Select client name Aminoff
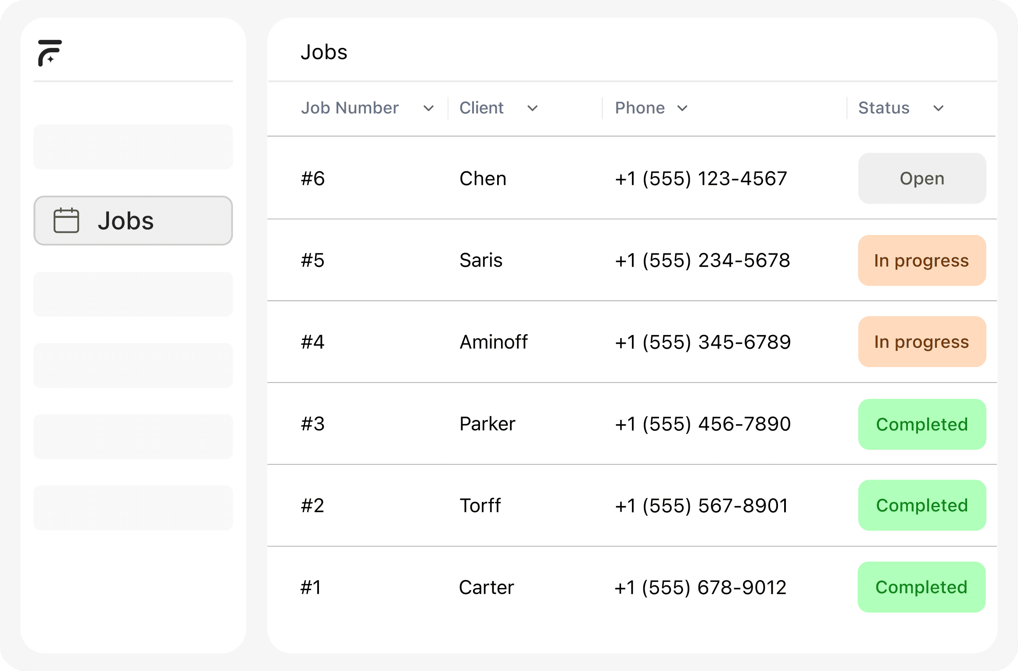Image resolution: width=1018 pixels, height=671 pixels. click(x=493, y=342)
